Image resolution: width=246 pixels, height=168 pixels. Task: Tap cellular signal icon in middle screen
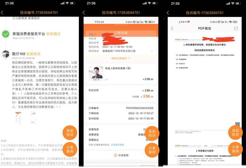[145, 3]
